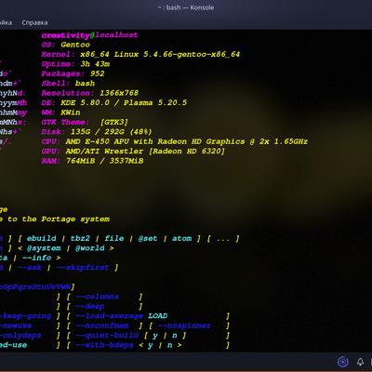Click the "@world" text
The image size is (372, 372).
[x=90, y=248]
